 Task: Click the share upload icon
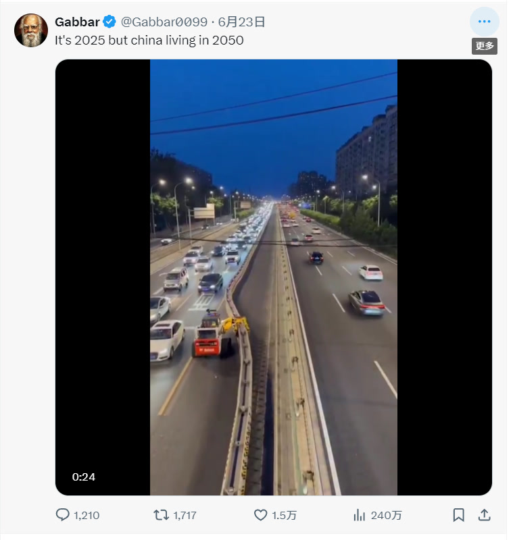[484, 515]
